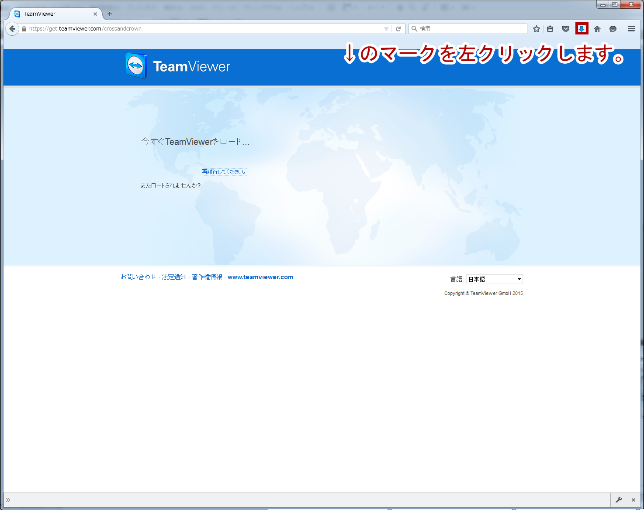Image resolution: width=644 pixels, height=510 pixels.
Task: Open the URL history dropdown arrow
Action: (386, 29)
